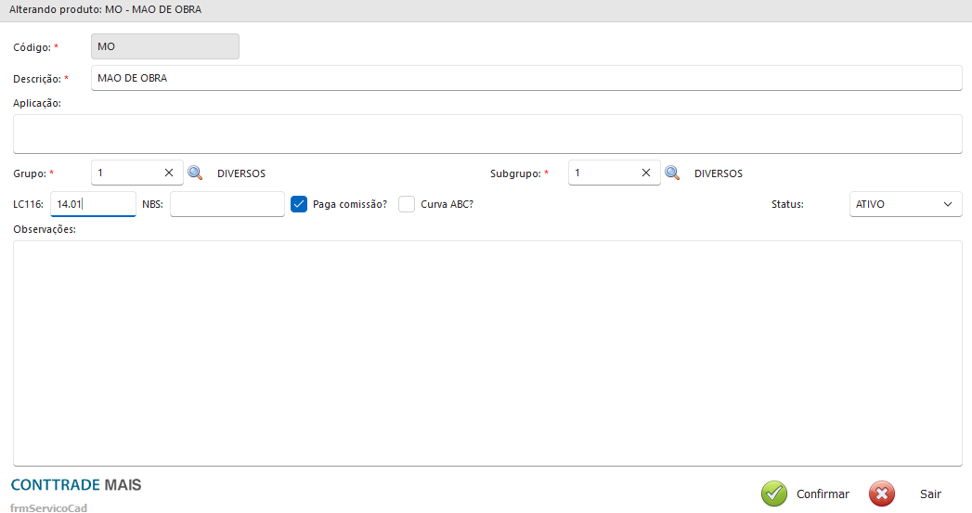Clear the Grupo field with X

[x=169, y=173]
